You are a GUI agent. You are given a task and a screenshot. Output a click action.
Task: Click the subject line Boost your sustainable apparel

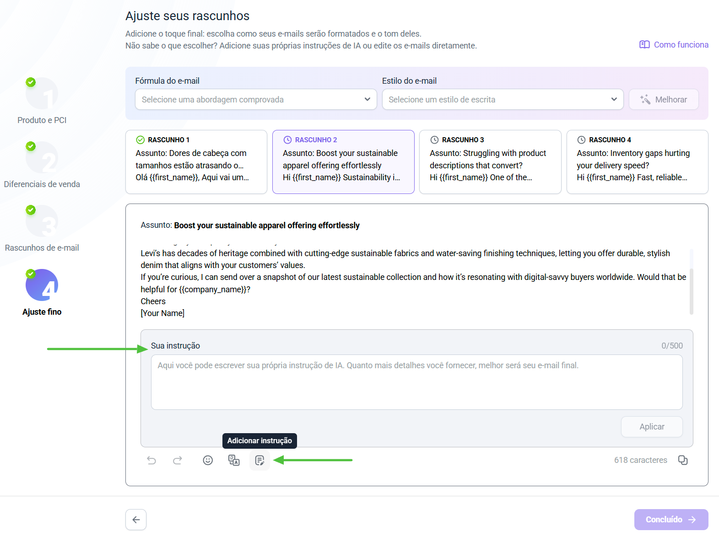[267, 226]
